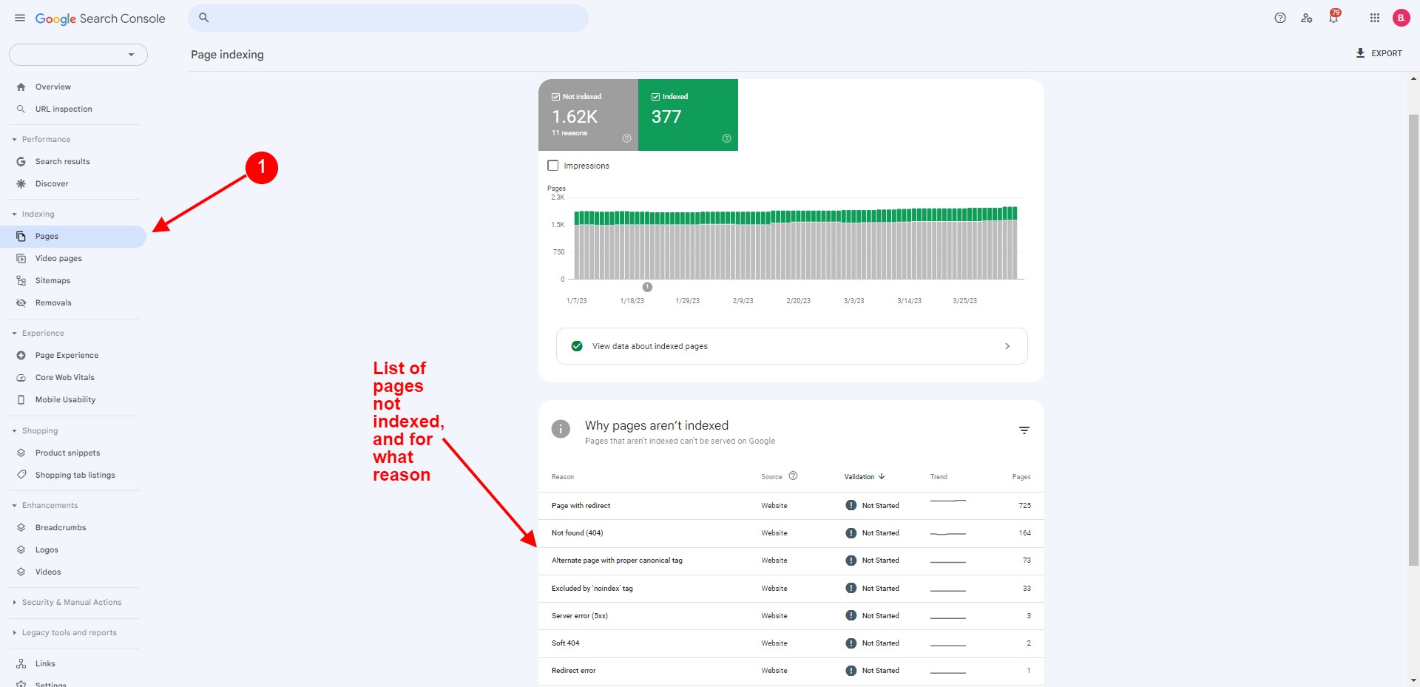
Task: Open filter rows icon in Why pages aren't indexed
Action: pyautogui.click(x=1024, y=430)
